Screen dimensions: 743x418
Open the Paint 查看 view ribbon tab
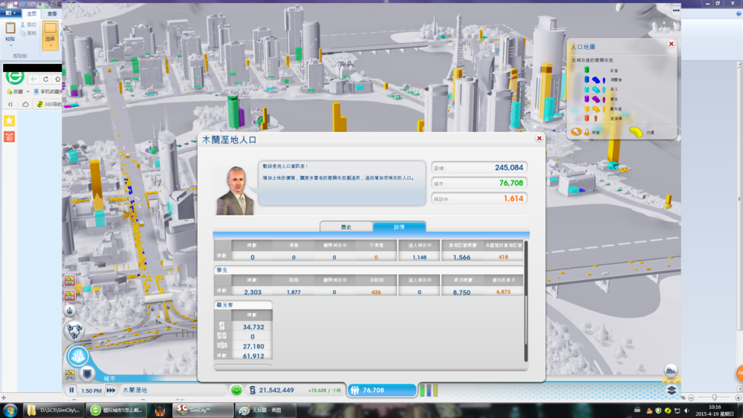[52, 13]
